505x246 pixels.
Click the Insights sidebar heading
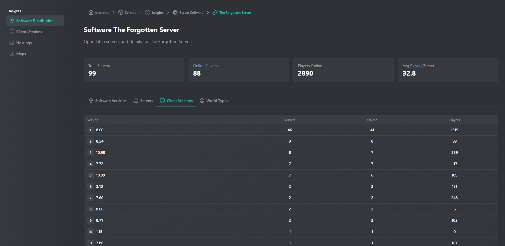pyautogui.click(x=15, y=11)
